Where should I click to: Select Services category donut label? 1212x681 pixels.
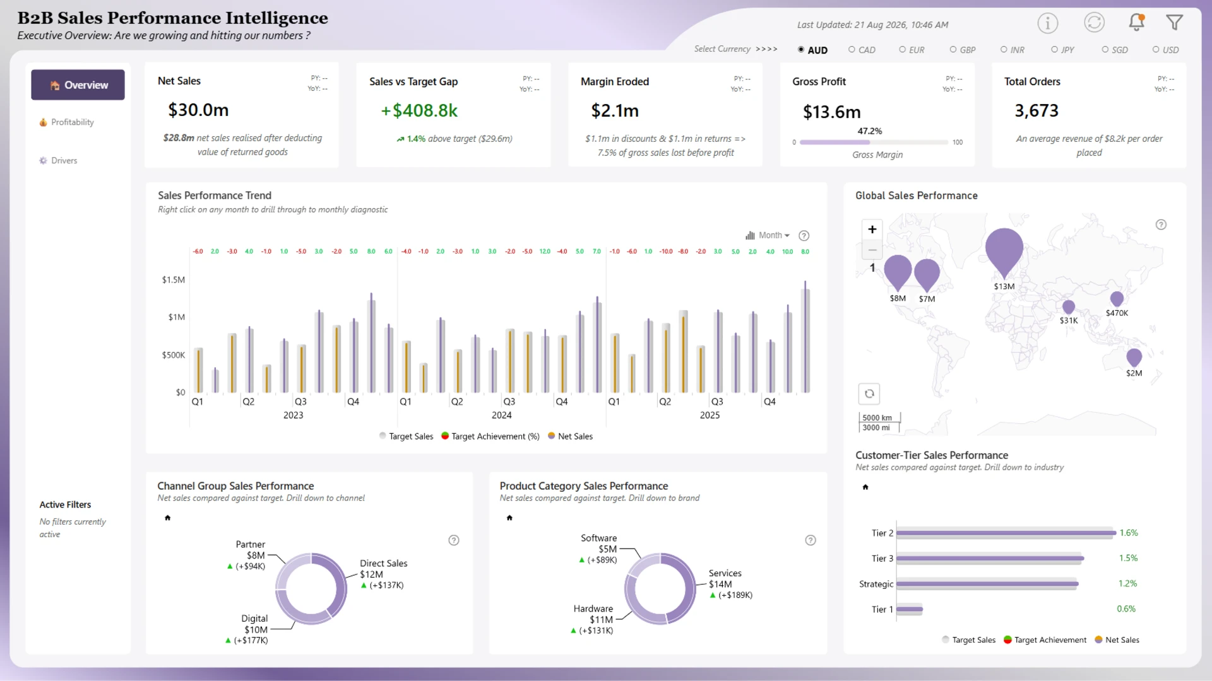click(x=731, y=584)
